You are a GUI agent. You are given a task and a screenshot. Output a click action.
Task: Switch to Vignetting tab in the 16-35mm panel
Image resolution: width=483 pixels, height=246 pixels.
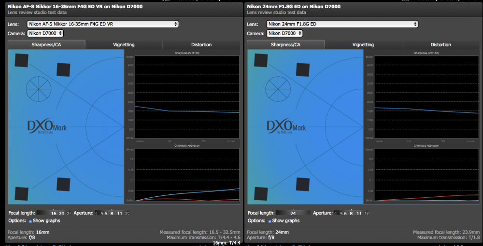coord(124,44)
